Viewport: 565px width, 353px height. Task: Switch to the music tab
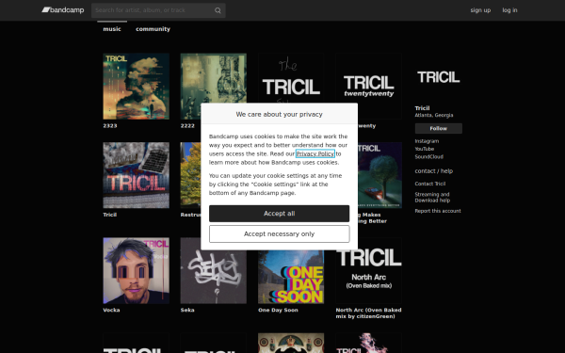[x=112, y=29]
